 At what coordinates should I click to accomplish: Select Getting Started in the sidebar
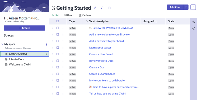coord(25,54)
